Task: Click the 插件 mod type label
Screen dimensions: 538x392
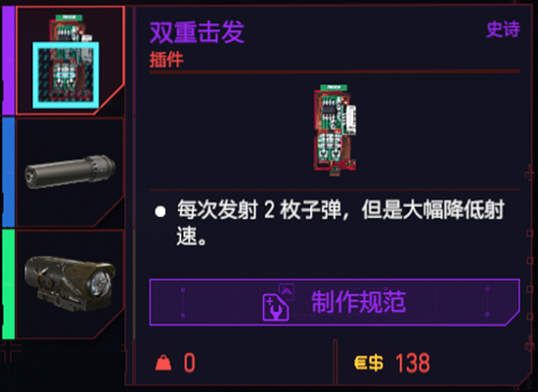Action: (x=166, y=60)
